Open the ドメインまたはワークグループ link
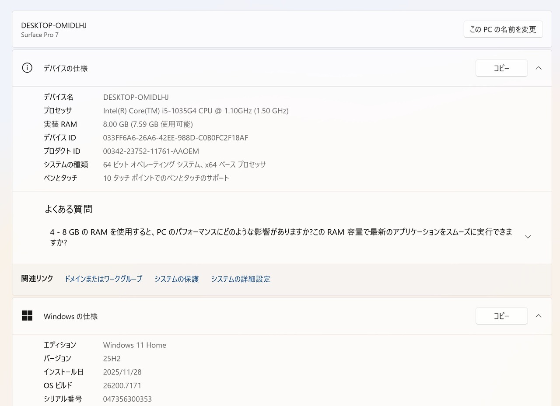The image size is (560, 406). coord(103,279)
